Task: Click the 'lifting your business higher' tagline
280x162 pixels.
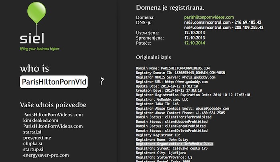Action: pyautogui.click(x=40, y=49)
